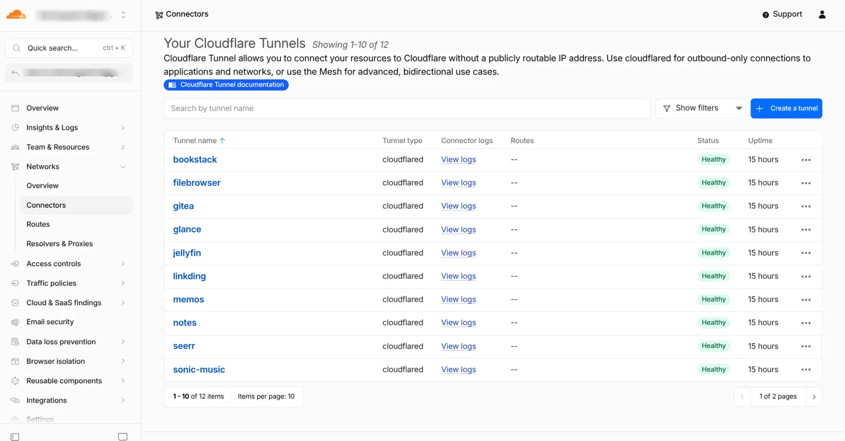View logs for filebrowser tunnel
The image size is (845, 441).
point(458,183)
